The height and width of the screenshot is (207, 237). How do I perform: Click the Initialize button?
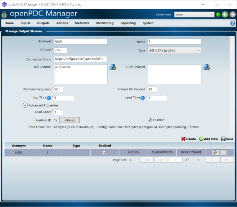(69, 120)
